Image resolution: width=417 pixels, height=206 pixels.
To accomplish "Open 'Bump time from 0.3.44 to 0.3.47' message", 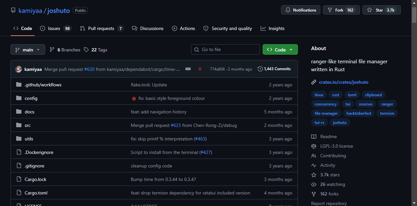I will 164,179.
